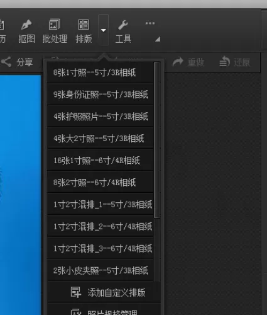Select 8张2寸照--6寸/4R相纸 layout
The image size is (267, 315).
(101, 183)
